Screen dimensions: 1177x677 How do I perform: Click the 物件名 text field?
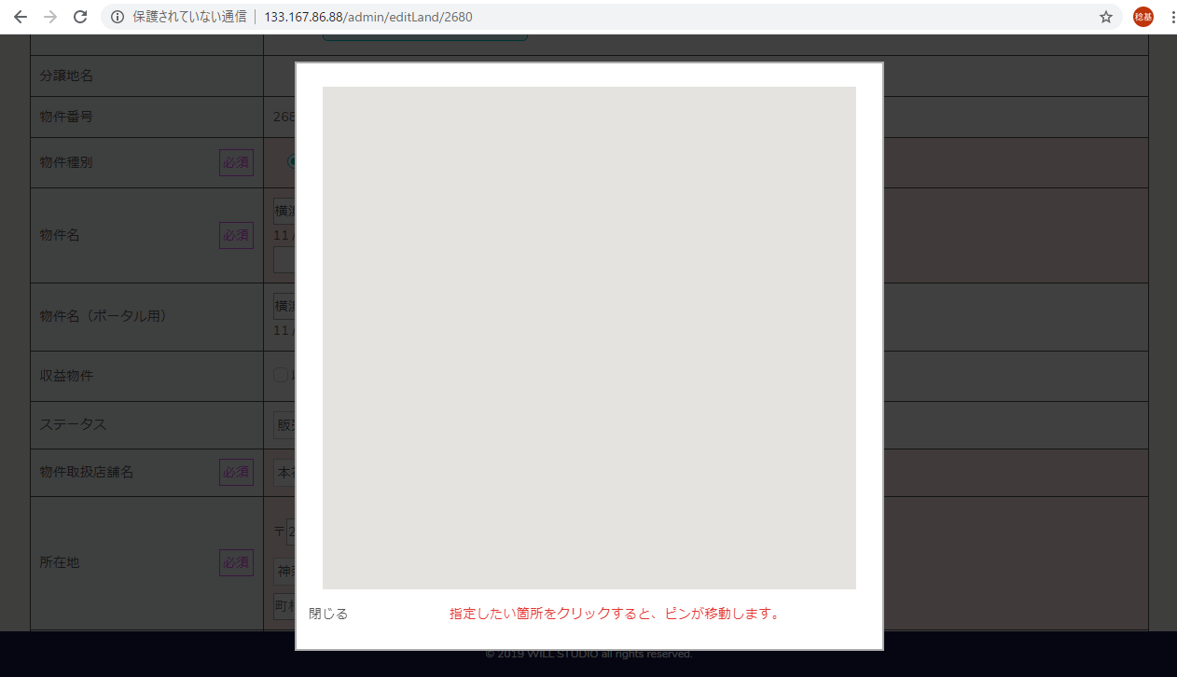click(284, 211)
